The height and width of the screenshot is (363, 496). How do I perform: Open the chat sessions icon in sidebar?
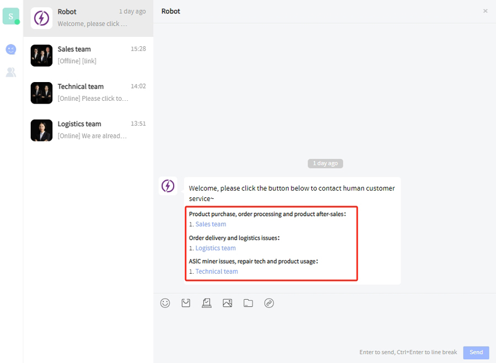[x=11, y=50]
